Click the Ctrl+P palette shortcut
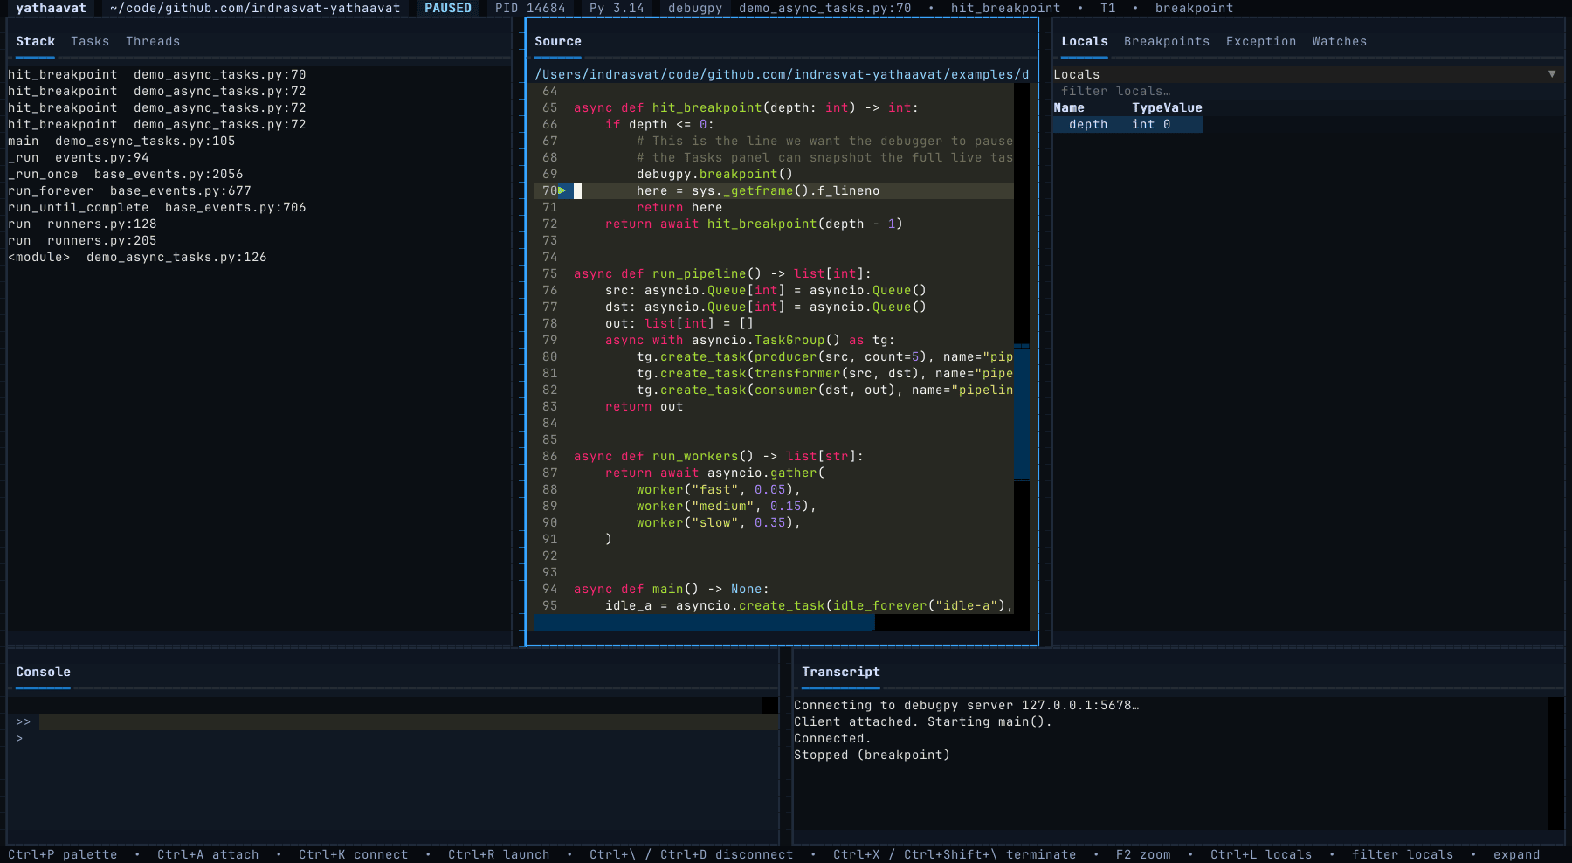Viewport: 1572px width, 863px height. pyautogui.click(x=63, y=854)
